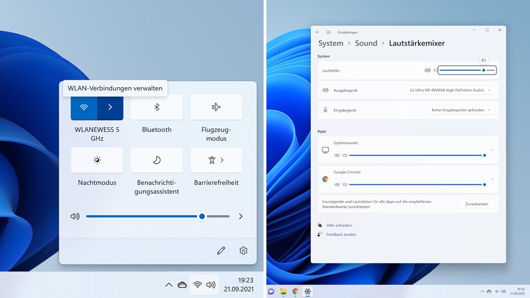The width and height of the screenshot is (530, 298).
Task: Click the Hilfe anfordern icon
Action: [320, 225]
